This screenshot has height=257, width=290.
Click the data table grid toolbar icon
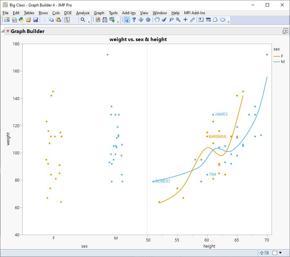(x=98, y=20)
